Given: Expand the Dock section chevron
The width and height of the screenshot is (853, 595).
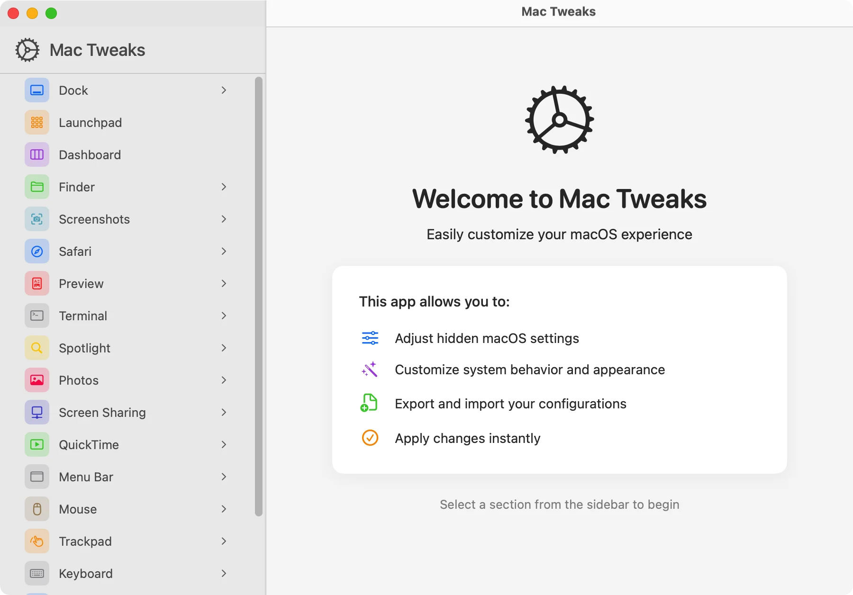Looking at the screenshot, I should [224, 90].
